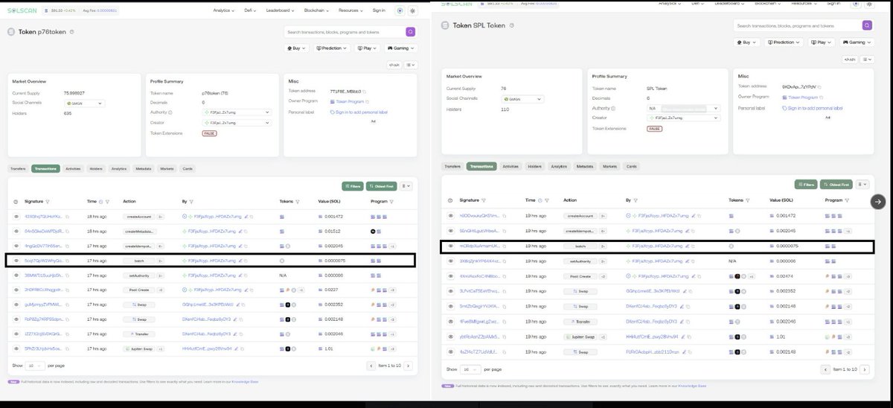Screen dimensions: 893x408
Task: Click Tokens column filter icon on left page
Action: tap(296, 201)
